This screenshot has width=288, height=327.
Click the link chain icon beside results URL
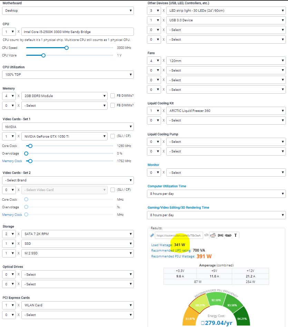pyautogui.click(x=152, y=235)
